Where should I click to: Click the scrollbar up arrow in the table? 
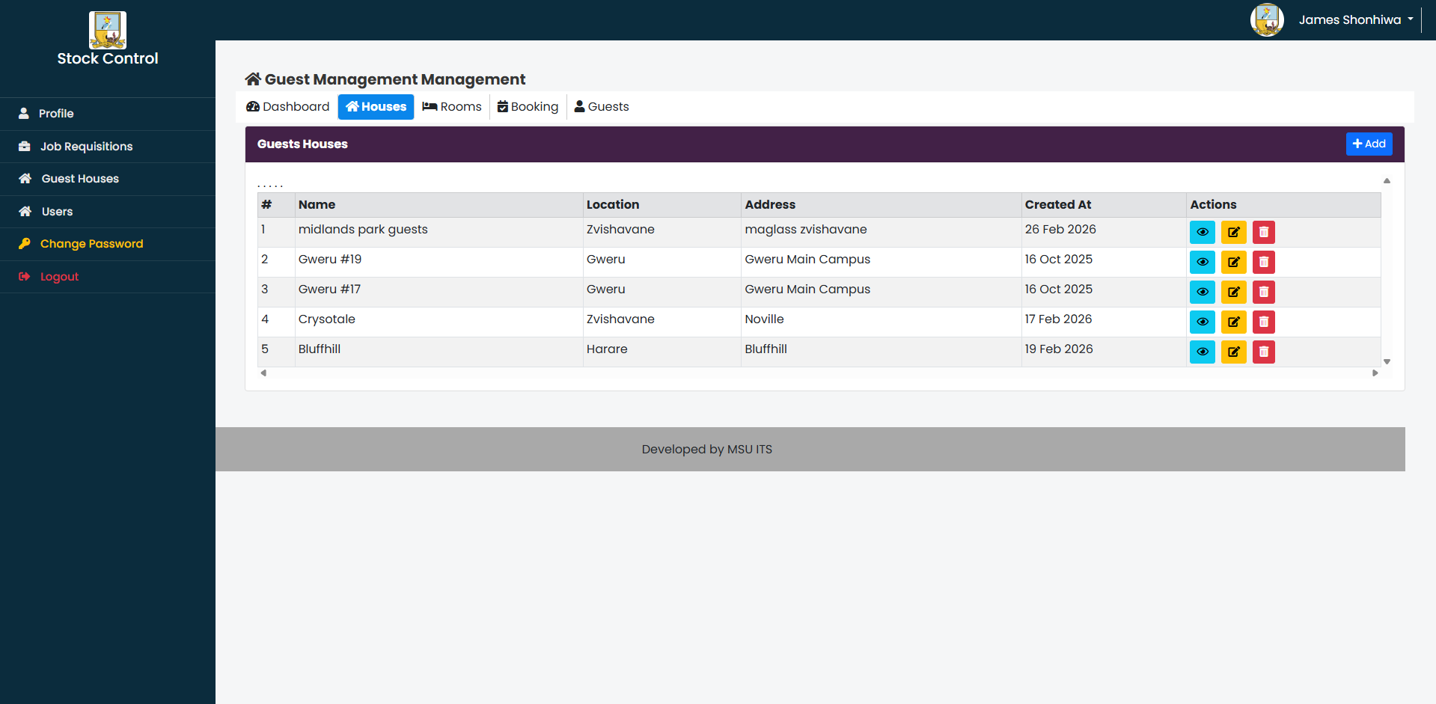pyautogui.click(x=1386, y=180)
